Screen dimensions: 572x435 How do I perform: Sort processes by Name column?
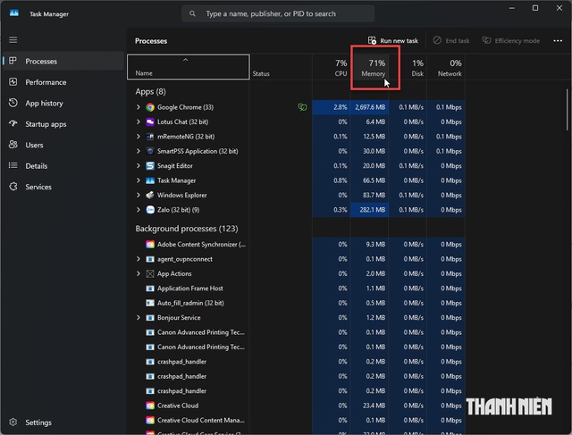click(189, 67)
